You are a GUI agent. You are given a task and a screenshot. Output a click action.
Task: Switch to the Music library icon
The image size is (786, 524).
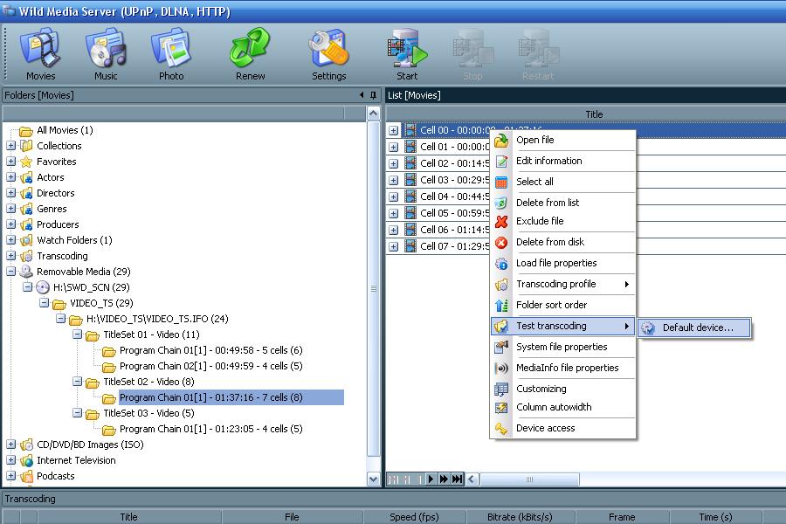(106, 54)
